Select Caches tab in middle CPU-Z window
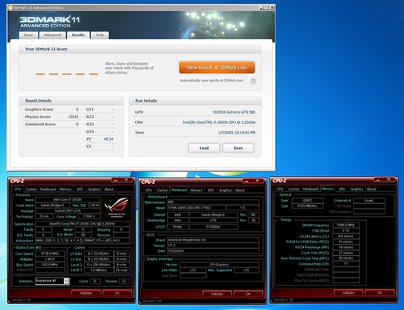 coord(162,190)
